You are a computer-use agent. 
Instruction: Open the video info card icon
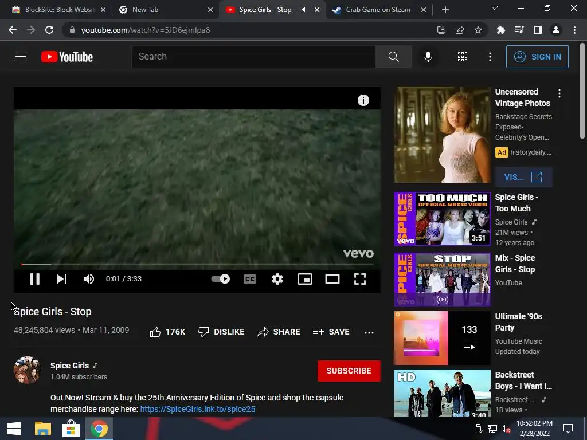363,100
